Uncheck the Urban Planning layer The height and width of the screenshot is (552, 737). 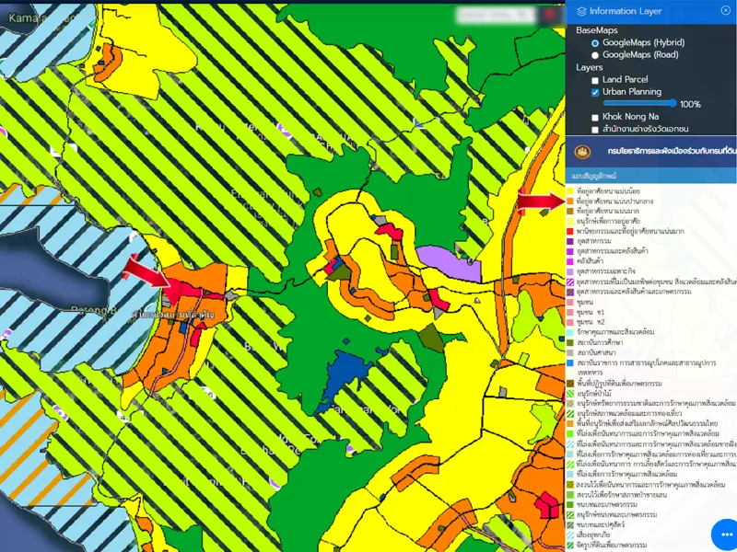pyautogui.click(x=595, y=92)
